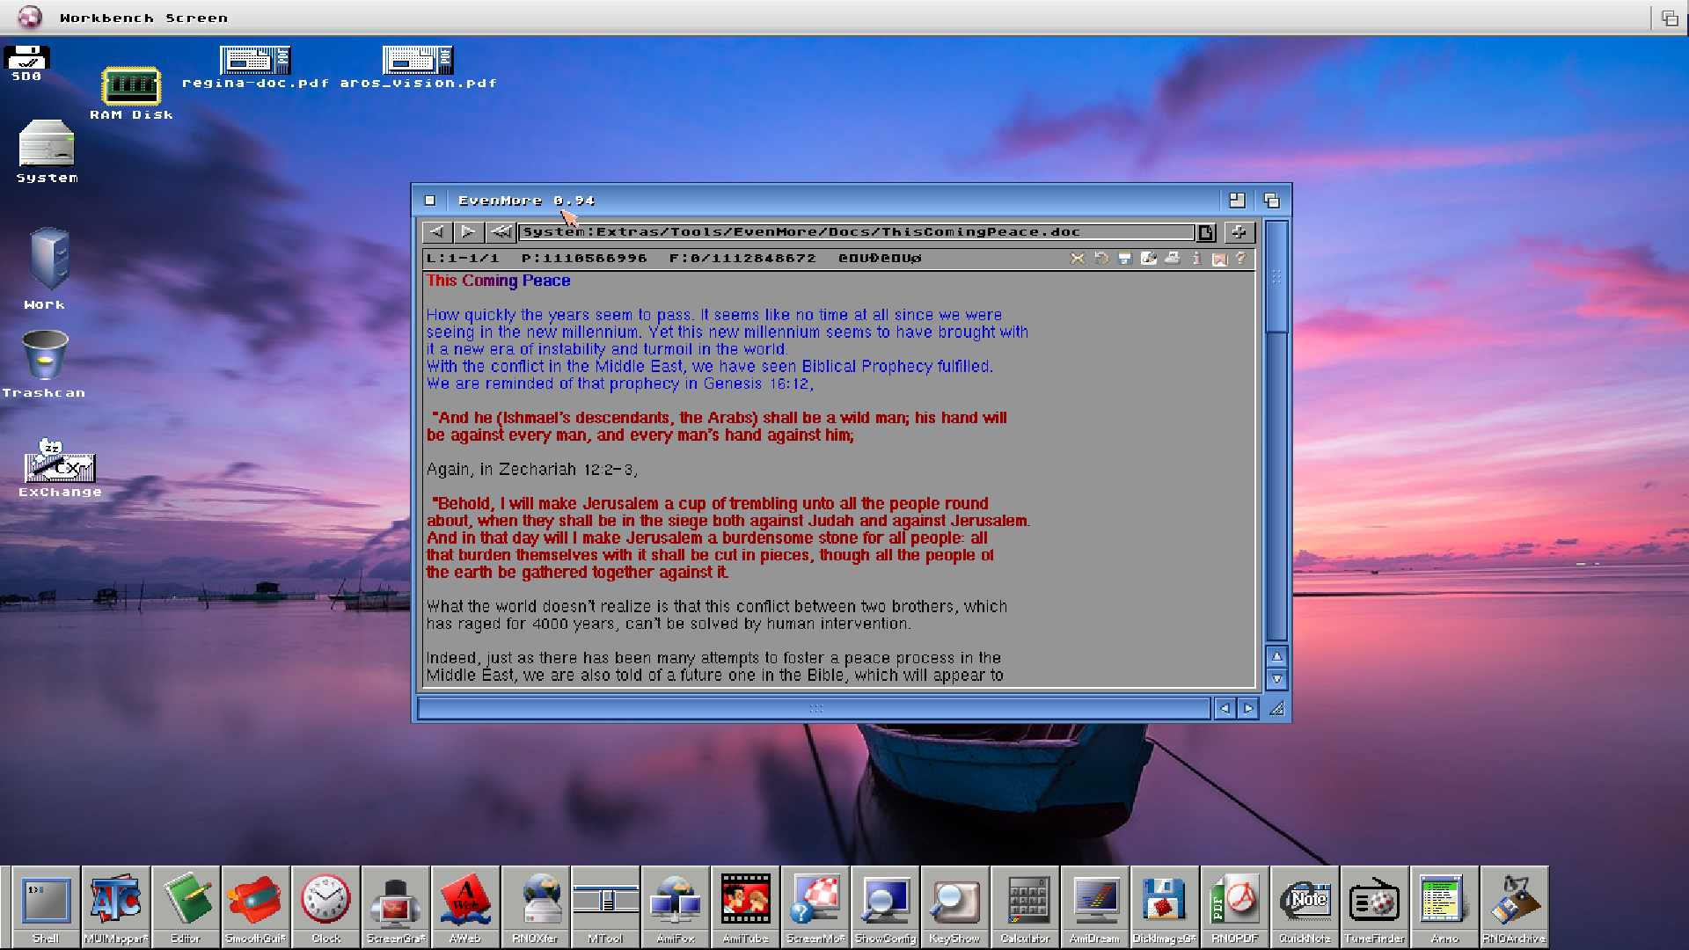Select the information icon in EvenMore

pyautogui.click(x=1195, y=258)
